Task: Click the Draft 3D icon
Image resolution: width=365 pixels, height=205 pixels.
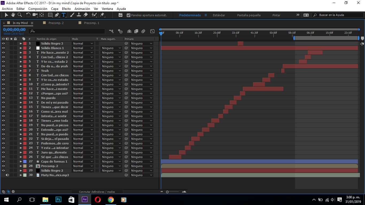Action: [x=120, y=31]
